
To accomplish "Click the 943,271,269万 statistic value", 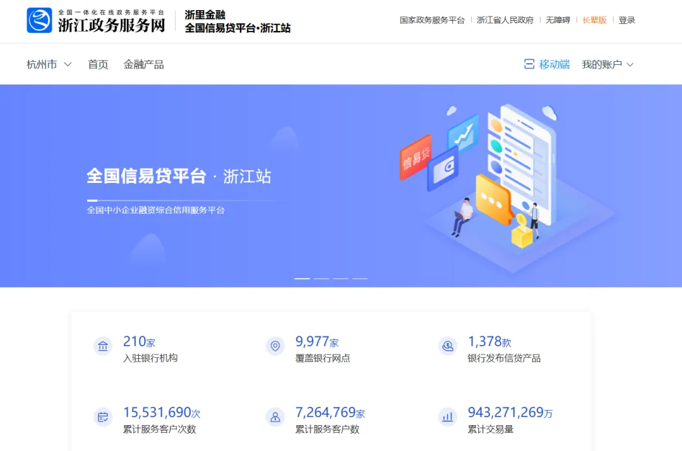I will pos(510,413).
